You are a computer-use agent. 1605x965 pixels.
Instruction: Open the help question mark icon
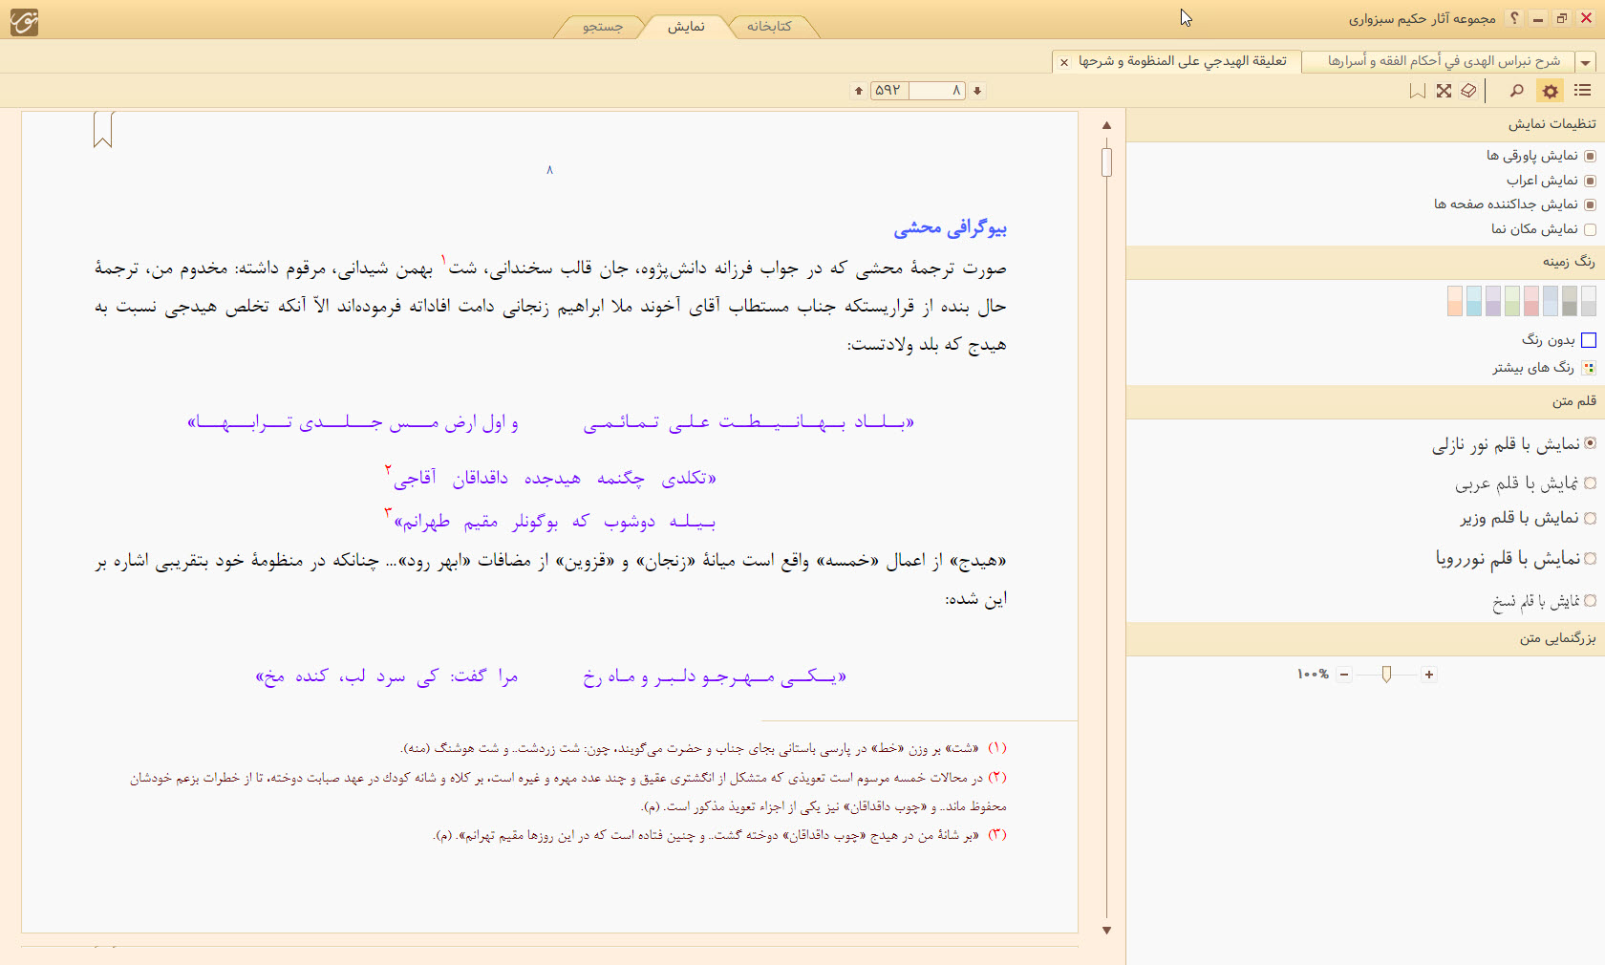pos(1514,18)
